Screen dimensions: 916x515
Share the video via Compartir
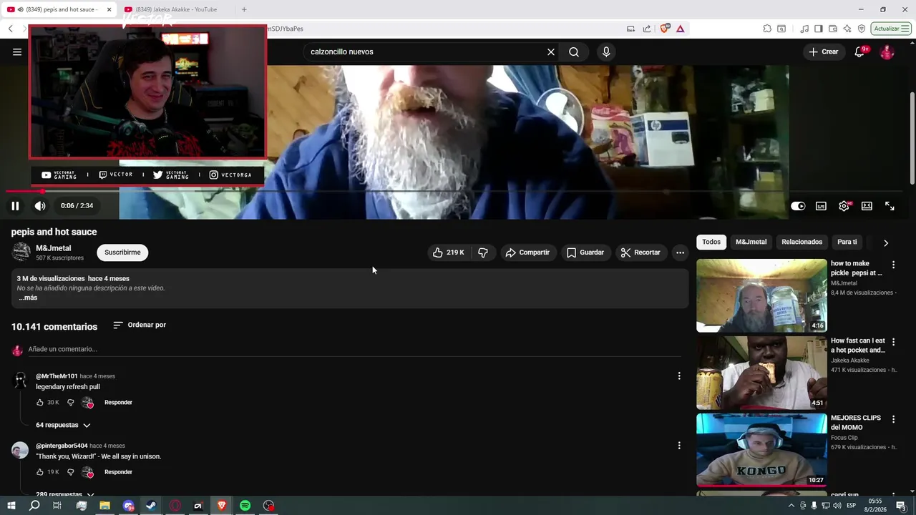point(527,252)
